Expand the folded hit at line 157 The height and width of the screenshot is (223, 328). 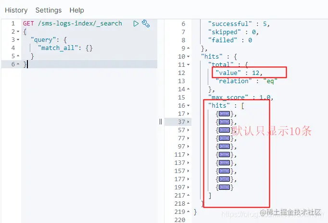point(188,171)
